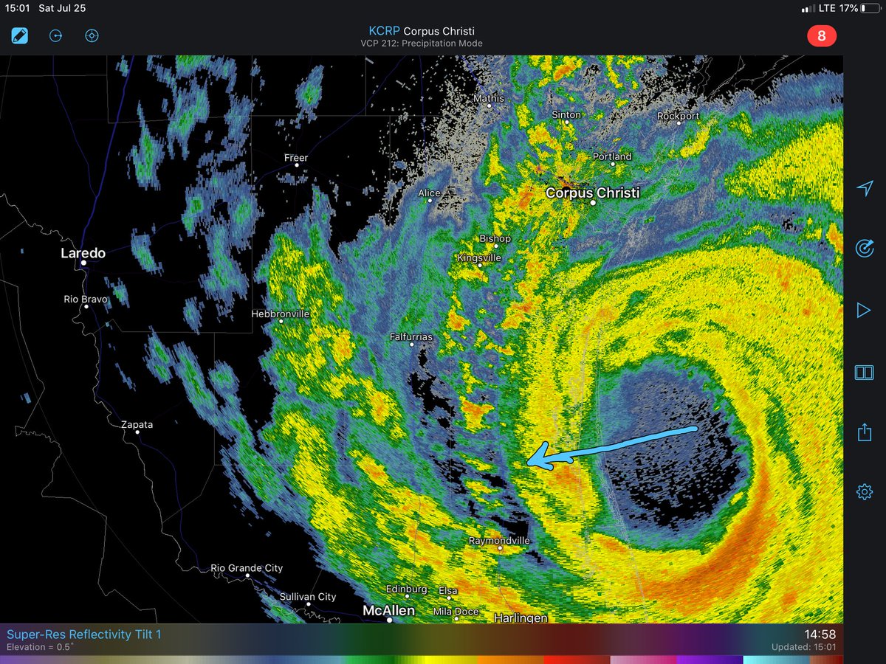Select the KCRP Corpus Christi radar title
The height and width of the screenshot is (664, 886).
[x=422, y=31]
